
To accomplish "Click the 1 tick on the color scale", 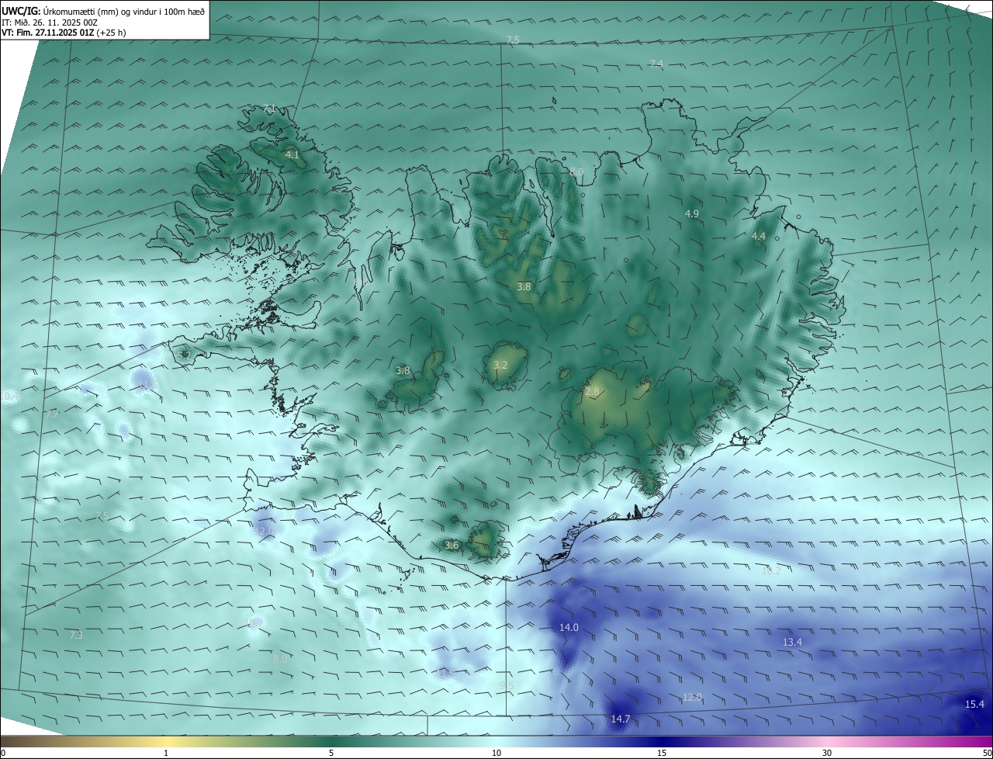I will [166, 753].
